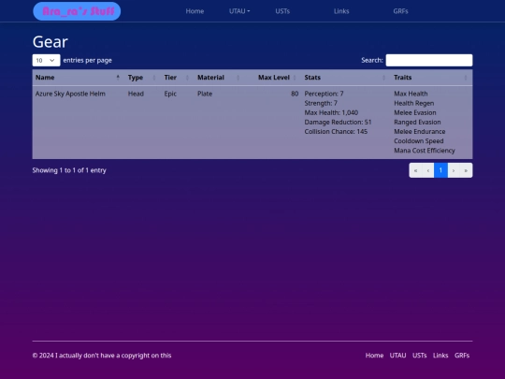Screen dimensions: 505x379
Task: Click the Collision Chance: 145 stat
Action: [336, 132]
